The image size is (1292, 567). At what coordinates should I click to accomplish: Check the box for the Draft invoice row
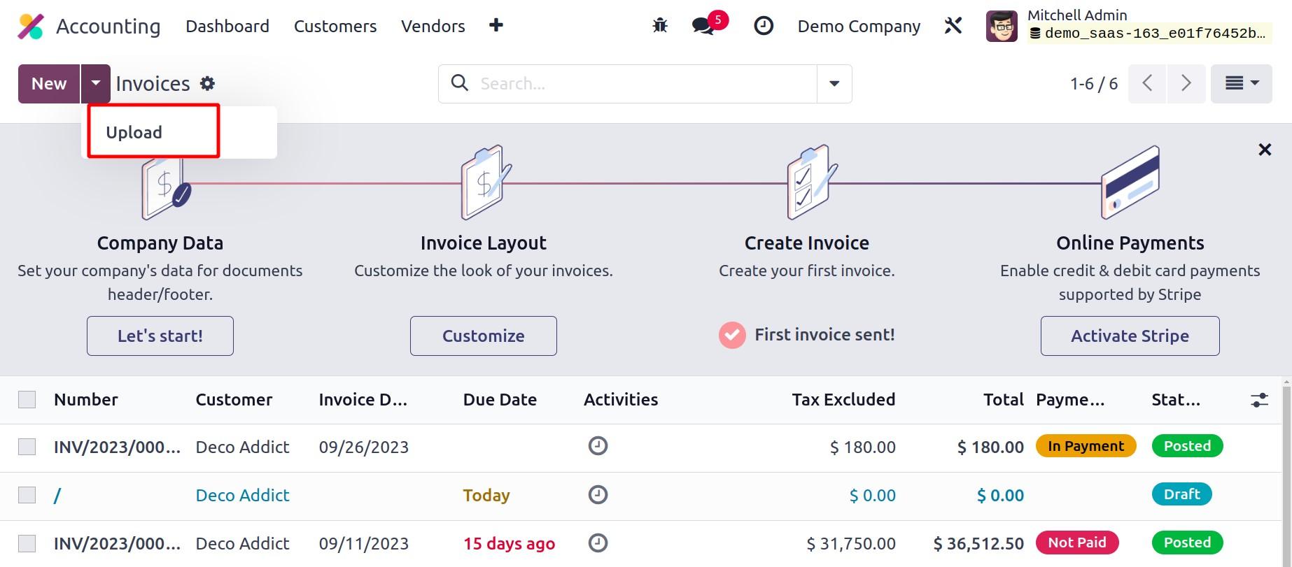click(27, 495)
